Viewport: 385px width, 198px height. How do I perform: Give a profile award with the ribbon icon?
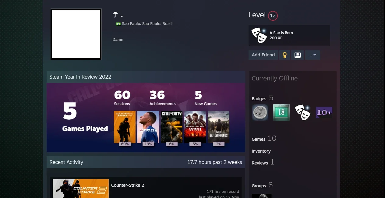284,55
